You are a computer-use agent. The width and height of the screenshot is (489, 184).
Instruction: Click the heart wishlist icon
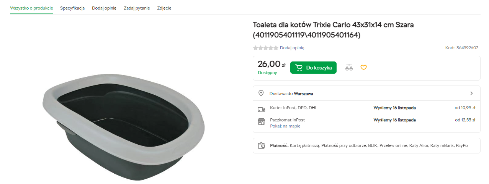(x=363, y=68)
